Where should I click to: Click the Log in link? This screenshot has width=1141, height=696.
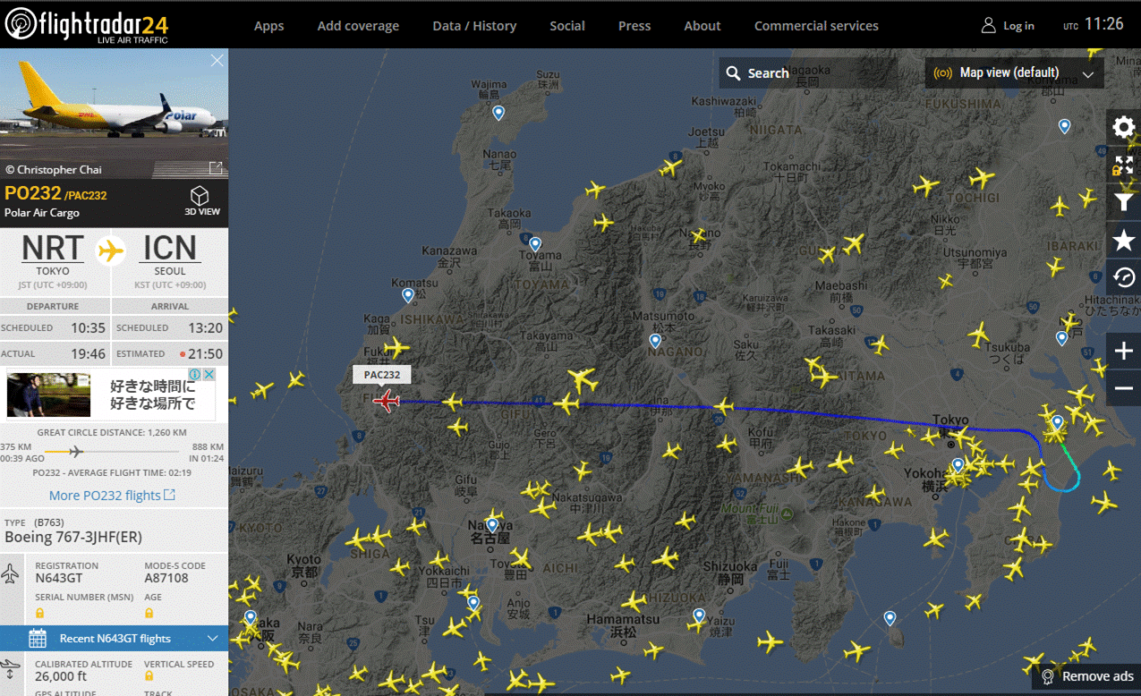coord(1018,26)
